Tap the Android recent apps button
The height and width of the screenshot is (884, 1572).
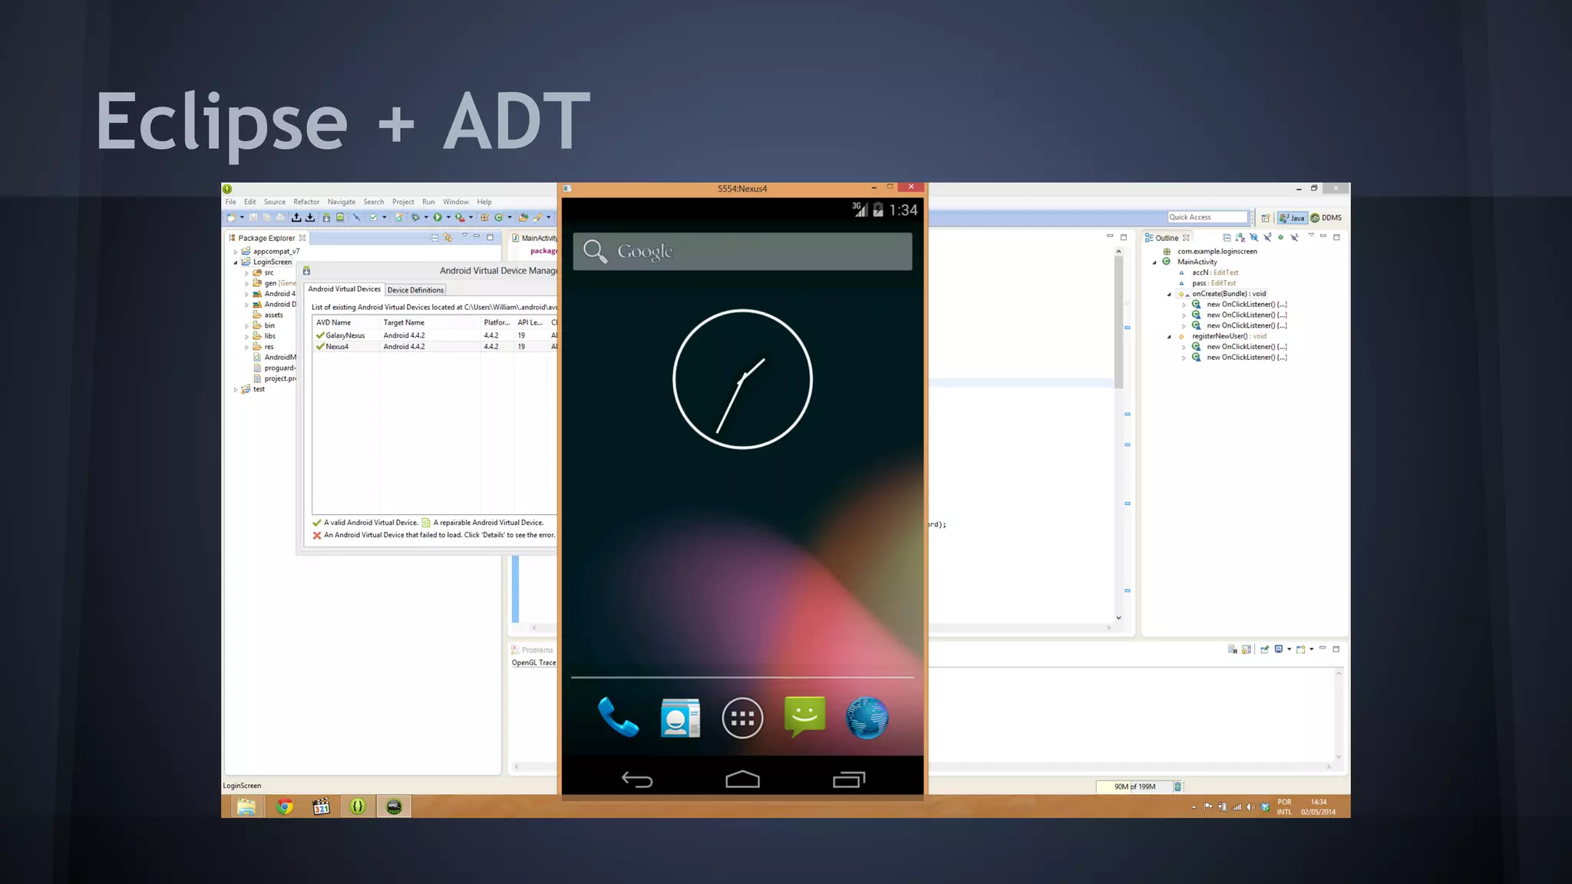tap(849, 779)
